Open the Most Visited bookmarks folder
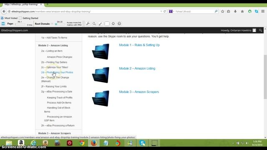This screenshot has height=150, width=267. [9, 18]
